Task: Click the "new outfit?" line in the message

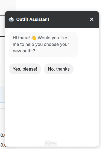Action: pyautogui.click(x=24, y=51)
